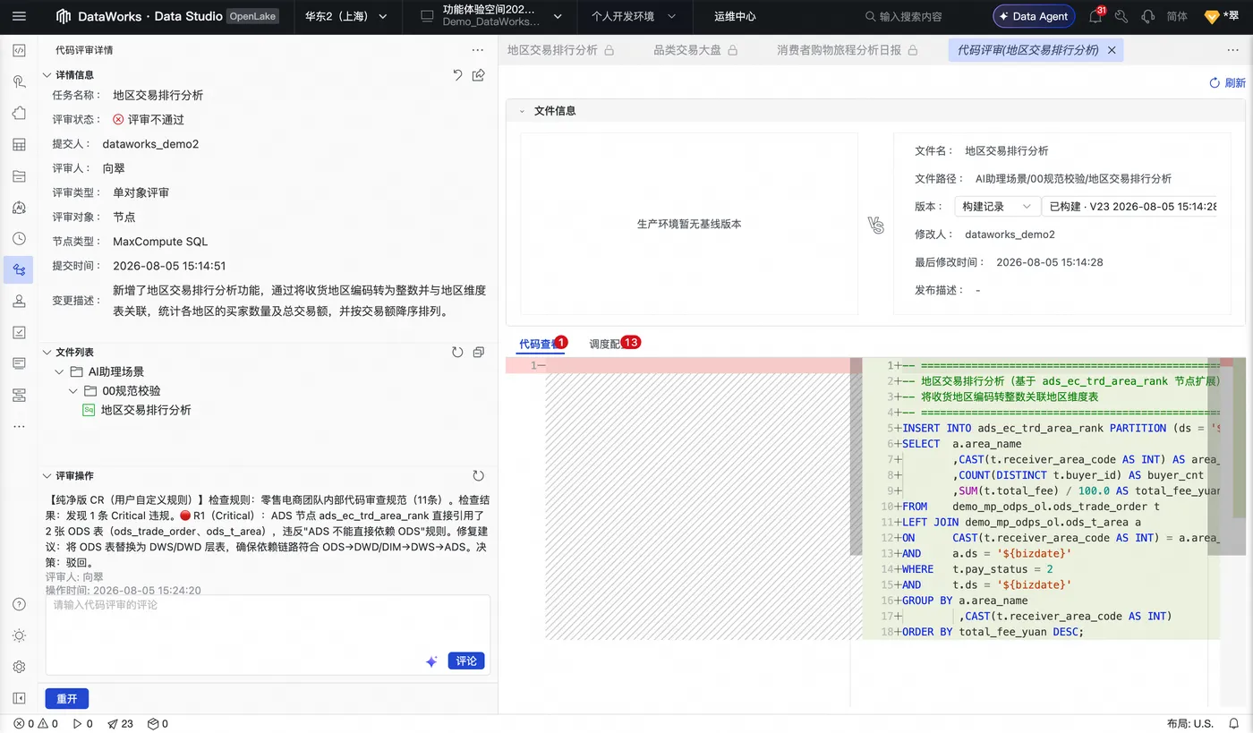
Task: Switch language via 简体
Action: pyautogui.click(x=1177, y=16)
